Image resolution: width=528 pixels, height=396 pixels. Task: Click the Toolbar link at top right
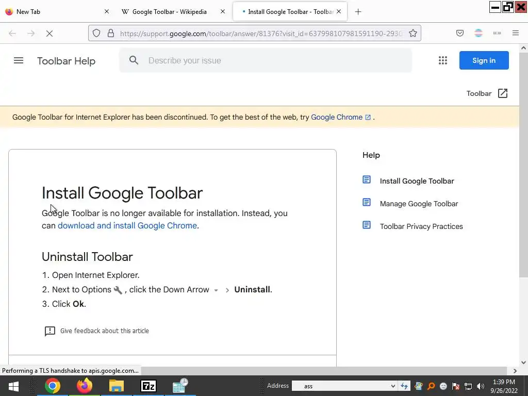[x=479, y=93]
